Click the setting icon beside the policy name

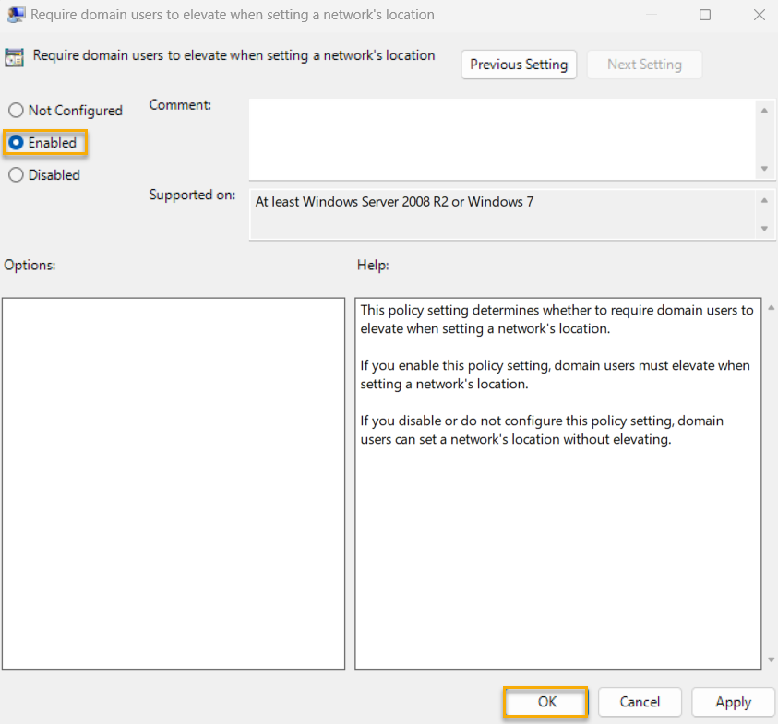[15, 55]
